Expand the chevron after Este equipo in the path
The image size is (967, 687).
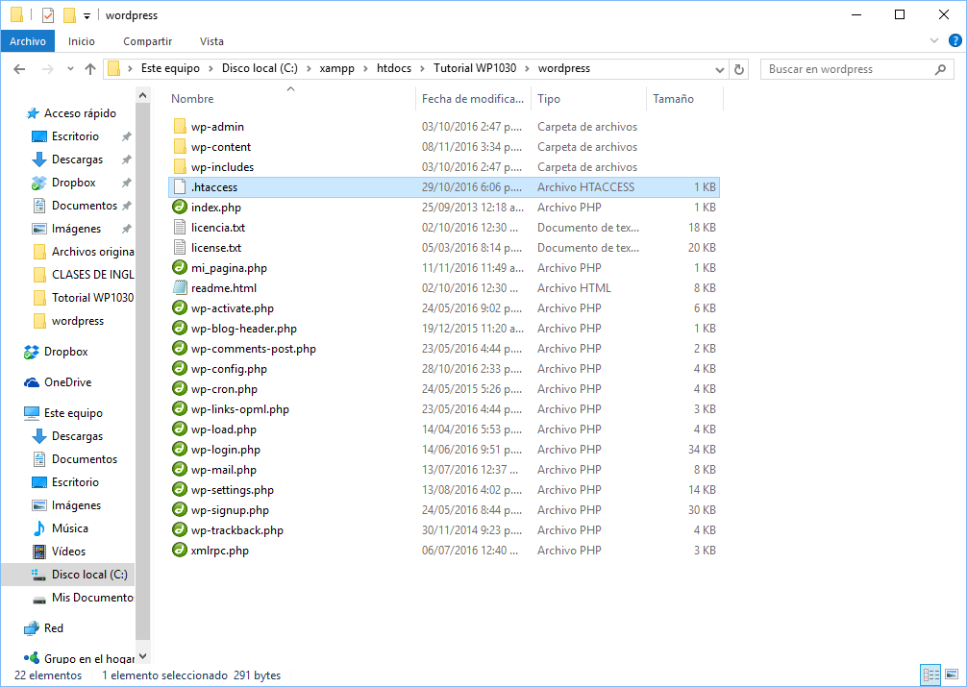point(211,68)
